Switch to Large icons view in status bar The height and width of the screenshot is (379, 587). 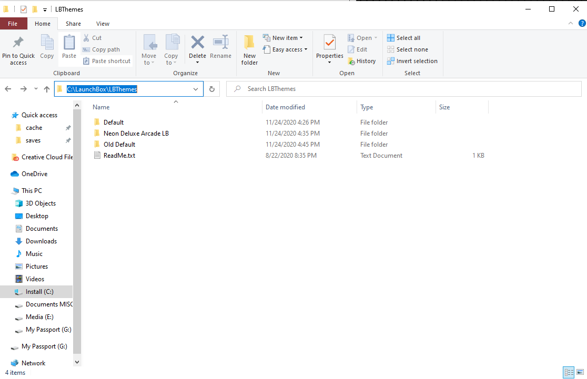coord(580,372)
